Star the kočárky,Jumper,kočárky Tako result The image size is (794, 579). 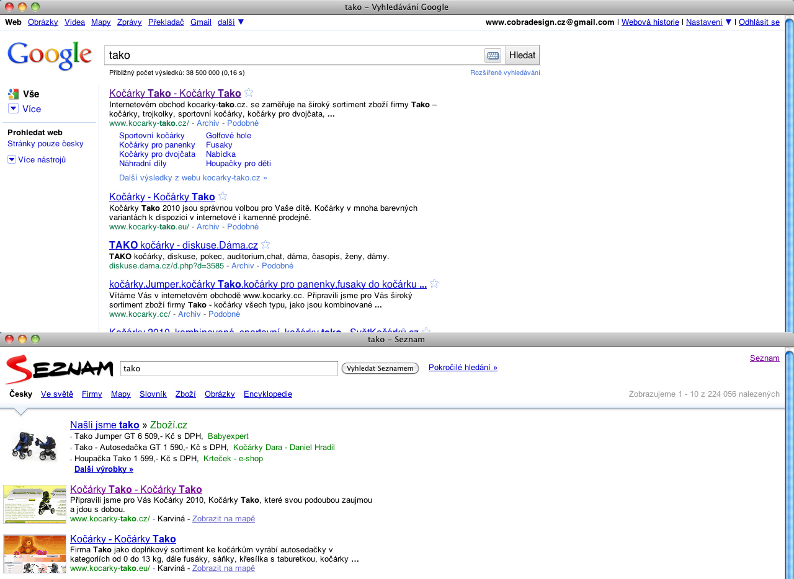pos(434,283)
